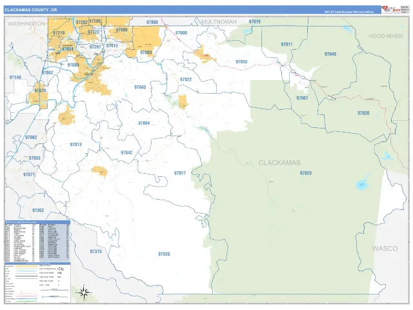413x310 pixels.
Task: Click the 'CLACKAMAS COUNTY, OR' map title
Action: [x=30, y=10]
